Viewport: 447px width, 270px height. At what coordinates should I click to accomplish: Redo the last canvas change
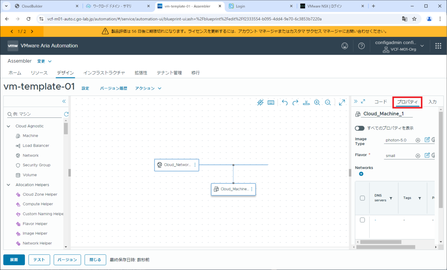point(295,102)
